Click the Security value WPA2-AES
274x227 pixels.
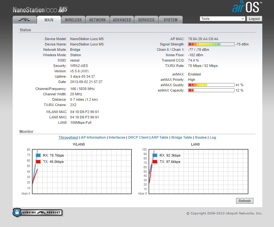(79, 66)
